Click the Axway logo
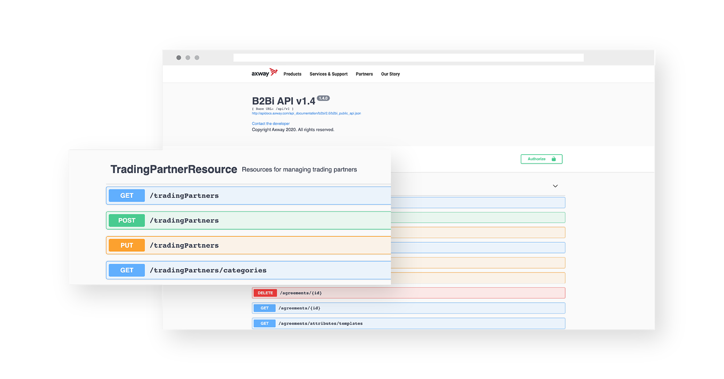Screen dimensions: 724x379 [x=264, y=73]
